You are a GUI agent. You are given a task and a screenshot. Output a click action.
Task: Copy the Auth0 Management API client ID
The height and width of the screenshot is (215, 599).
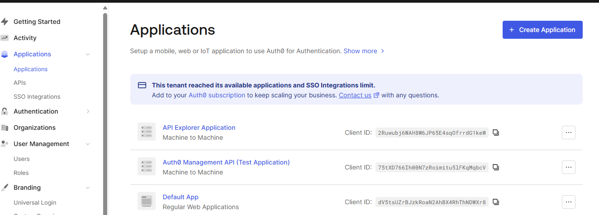point(496,167)
